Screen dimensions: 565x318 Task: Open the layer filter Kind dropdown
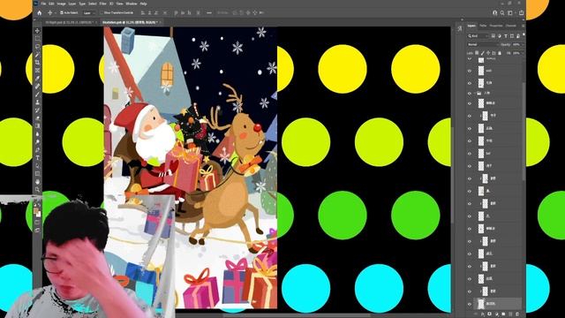coord(478,36)
